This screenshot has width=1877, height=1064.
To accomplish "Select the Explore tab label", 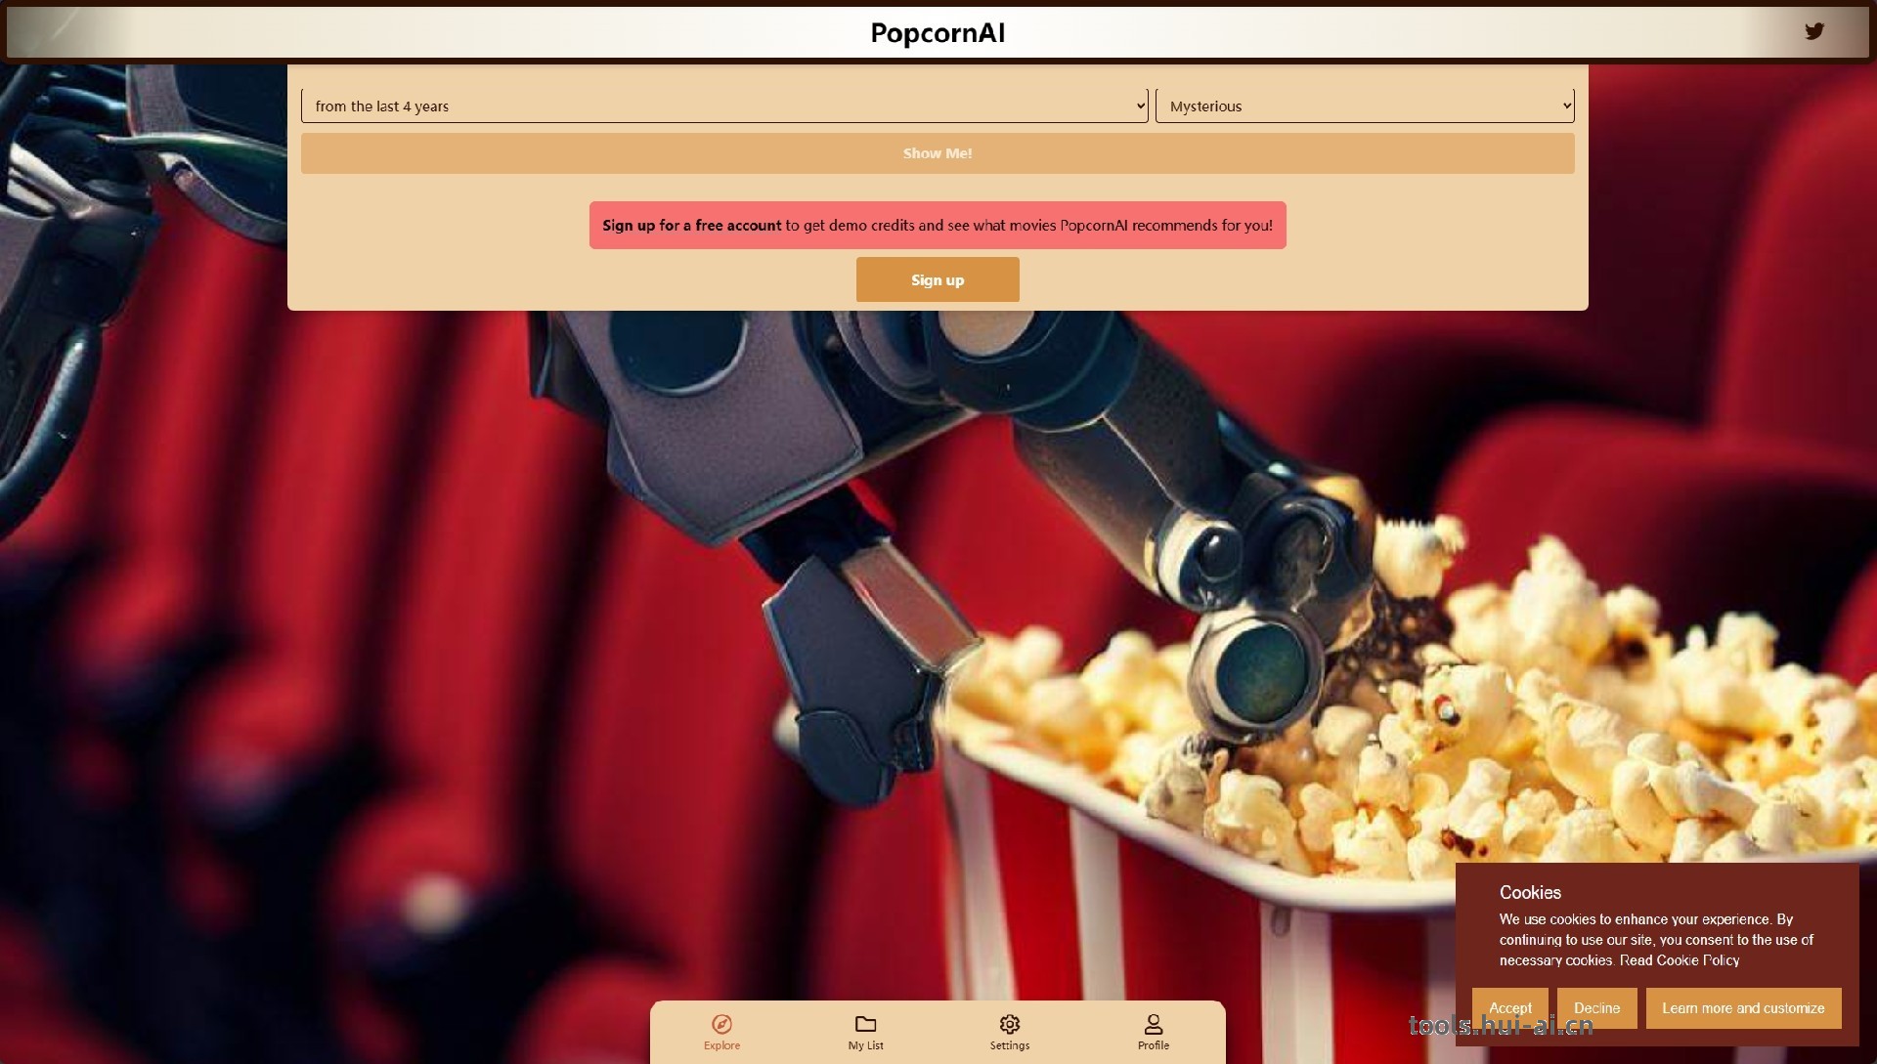I will pos(721,1045).
